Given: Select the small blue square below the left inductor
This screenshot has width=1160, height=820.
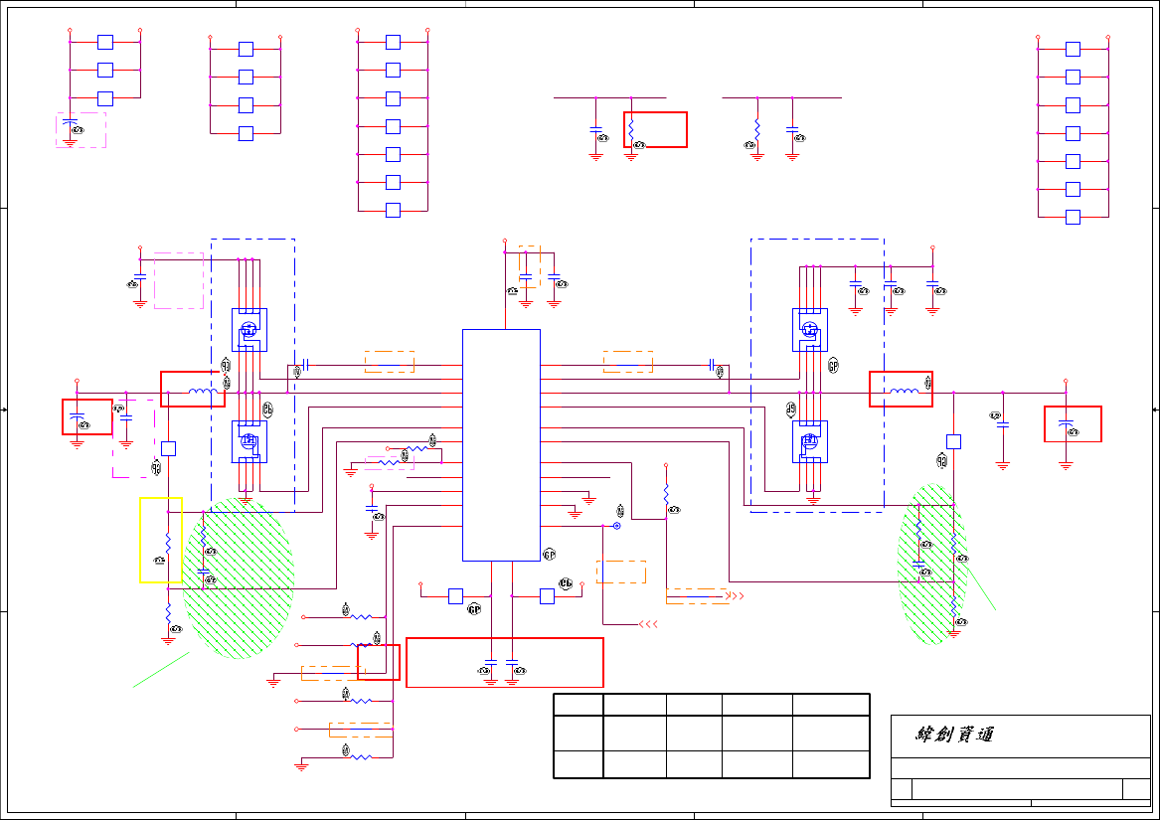Looking at the screenshot, I should coord(169,448).
